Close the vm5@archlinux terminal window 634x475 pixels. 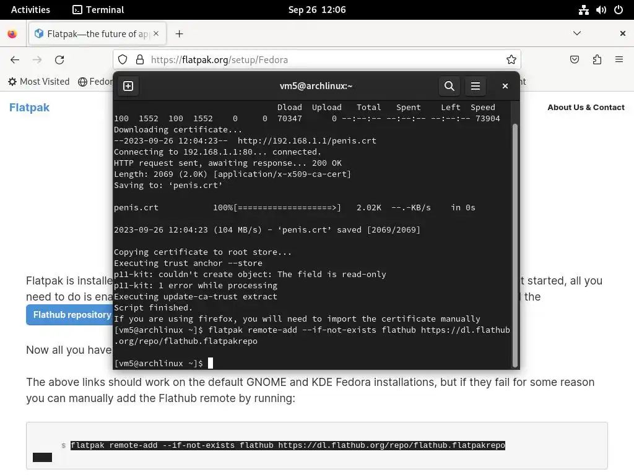click(505, 86)
